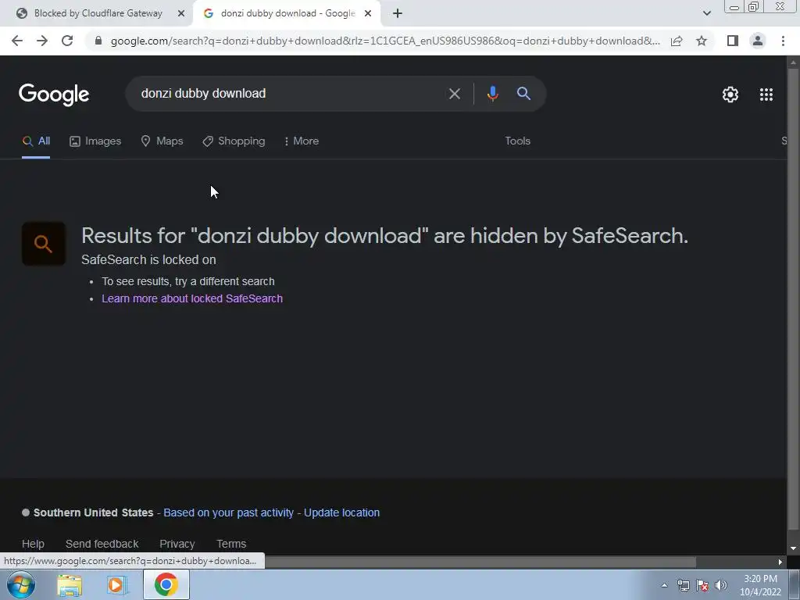The height and width of the screenshot is (600, 800).
Task: Click the Update location link
Action: tap(341, 512)
